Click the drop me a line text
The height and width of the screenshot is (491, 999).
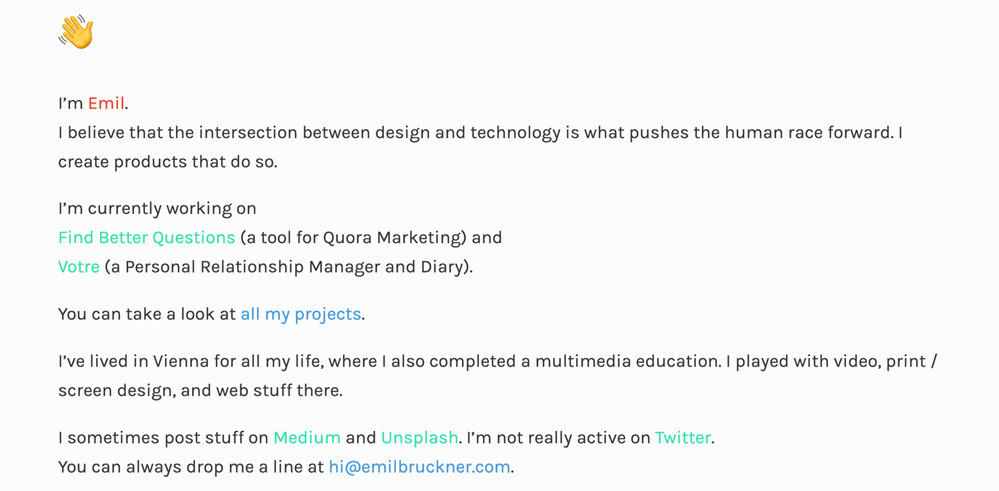tap(190, 467)
